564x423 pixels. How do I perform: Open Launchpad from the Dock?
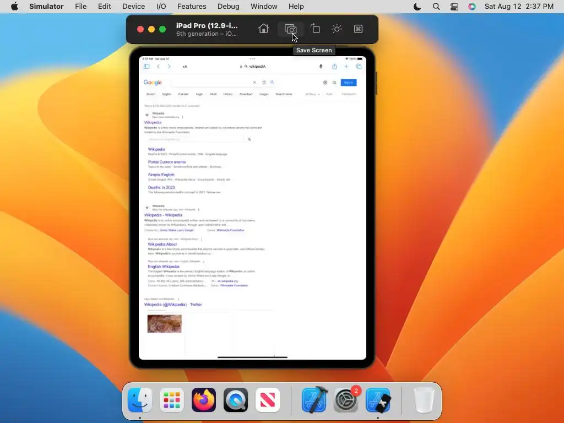point(172,400)
